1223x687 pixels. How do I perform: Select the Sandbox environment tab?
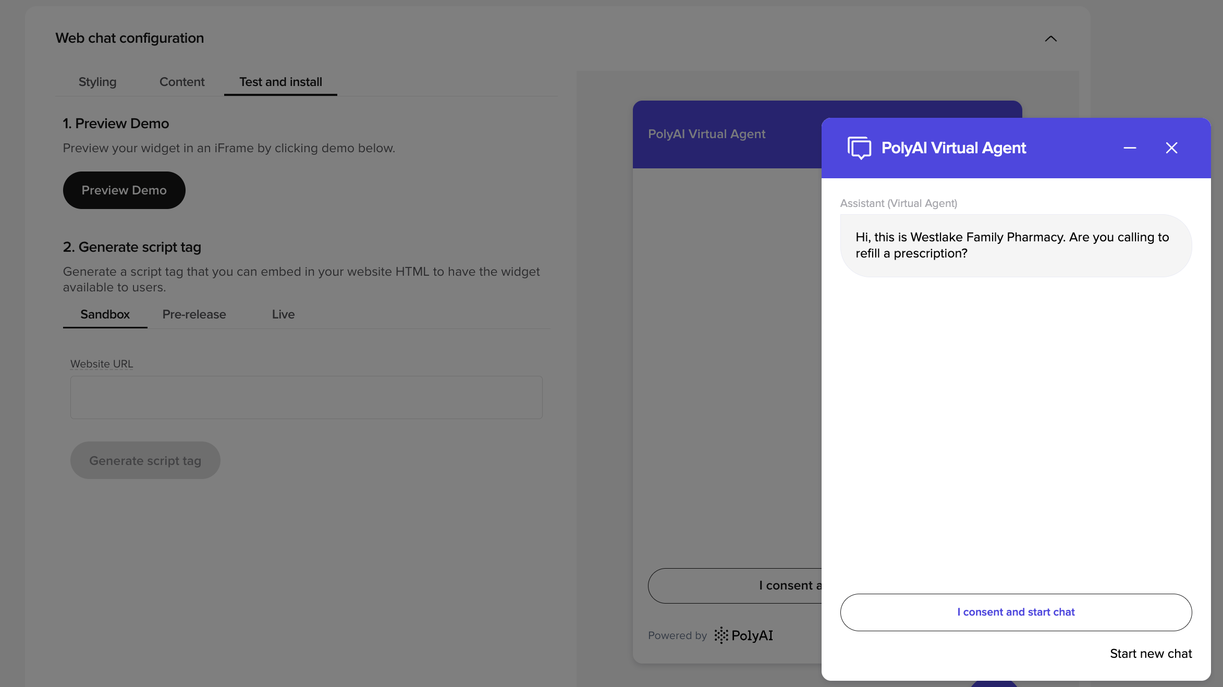click(104, 314)
